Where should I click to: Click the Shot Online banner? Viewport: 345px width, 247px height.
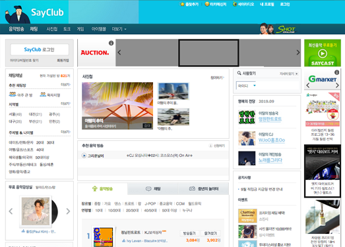coord(278,29)
